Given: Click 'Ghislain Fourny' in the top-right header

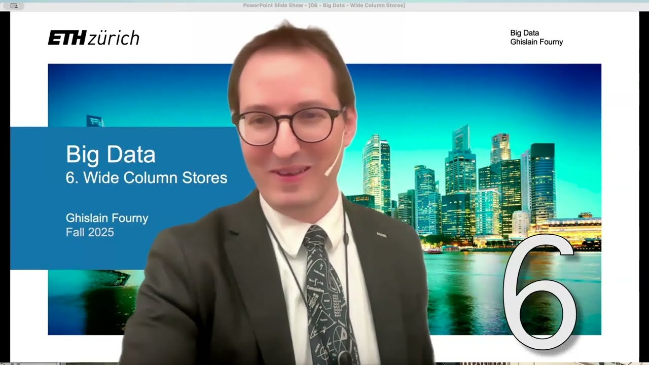Looking at the screenshot, I should [536, 42].
